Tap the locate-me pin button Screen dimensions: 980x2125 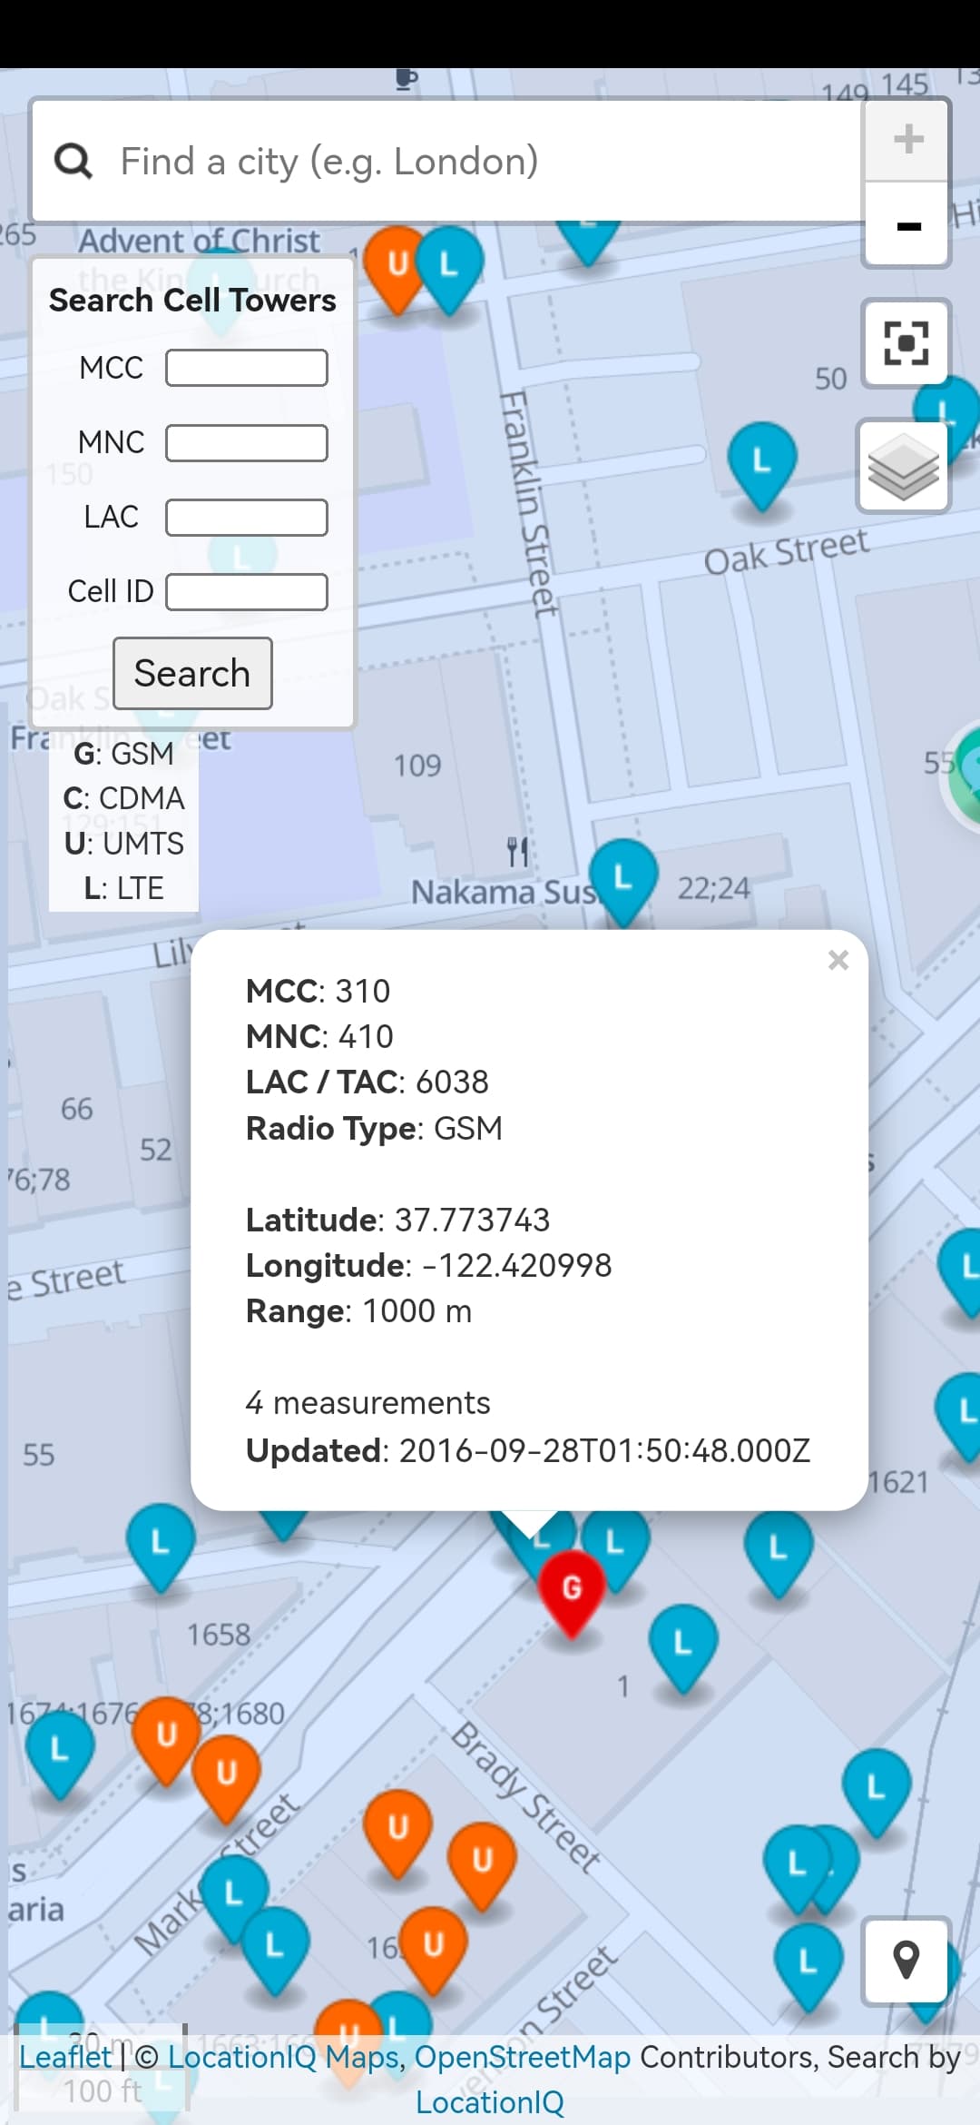point(906,1960)
